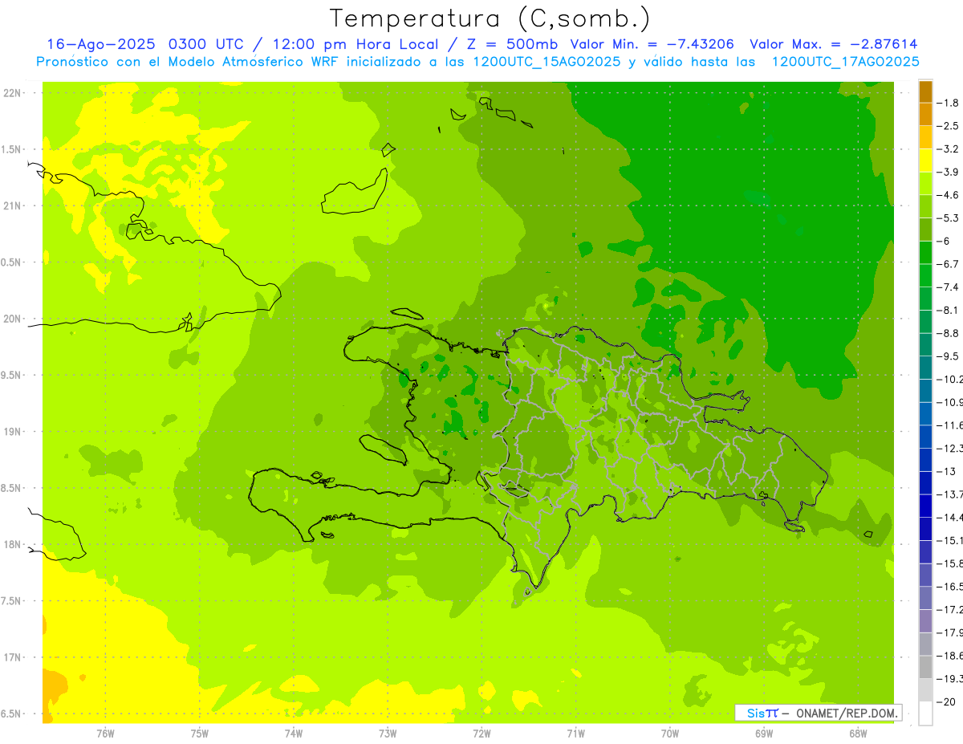Click the "74W" longitude axis label

[294, 733]
